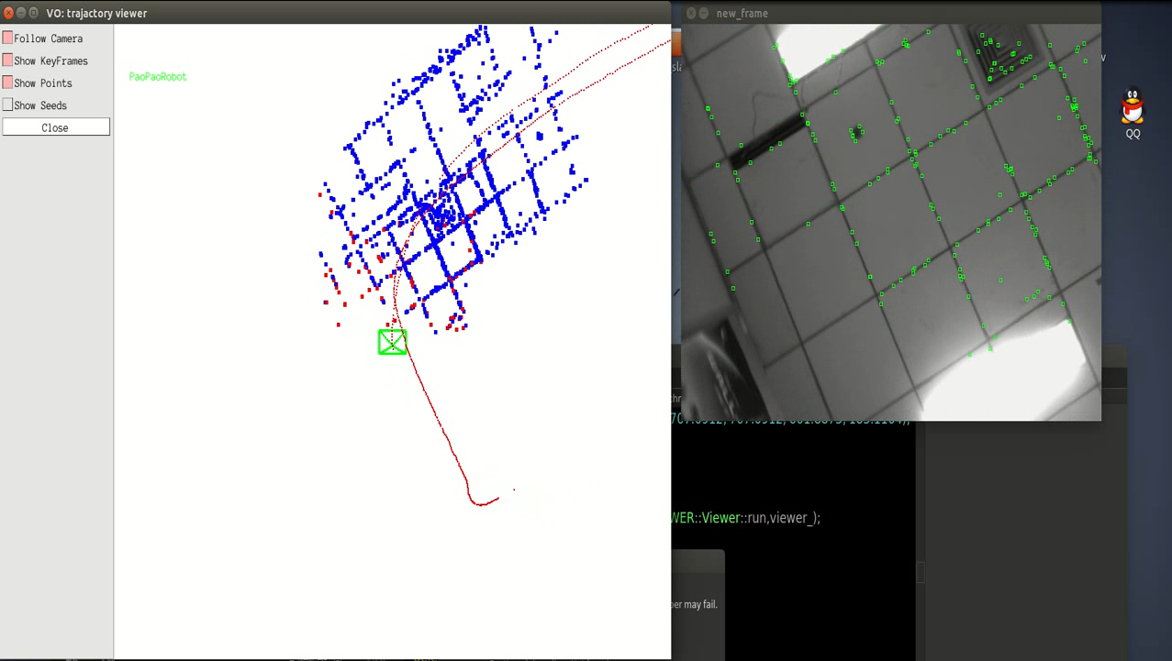This screenshot has height=661, width=1172.
Task: Click the PaoPaoRobot label in viewer
Action: pos(158,77)
